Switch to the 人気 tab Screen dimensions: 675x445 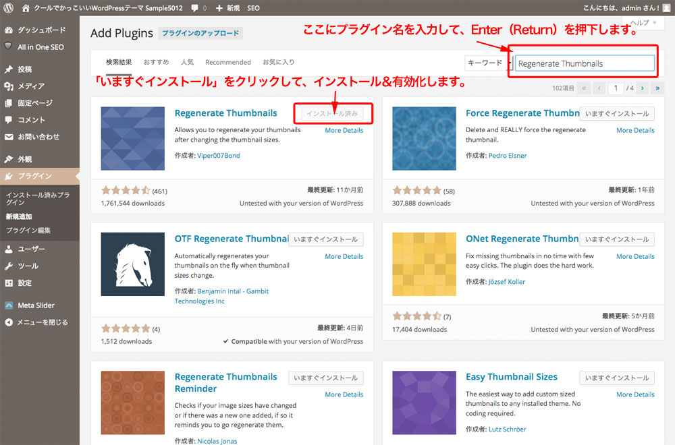click(187, 62)
